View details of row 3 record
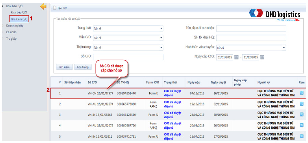This screenshot has width=308, height=143. point(302,115)
